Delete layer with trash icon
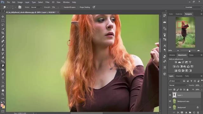The image size is (203, 114). [198, 113]
